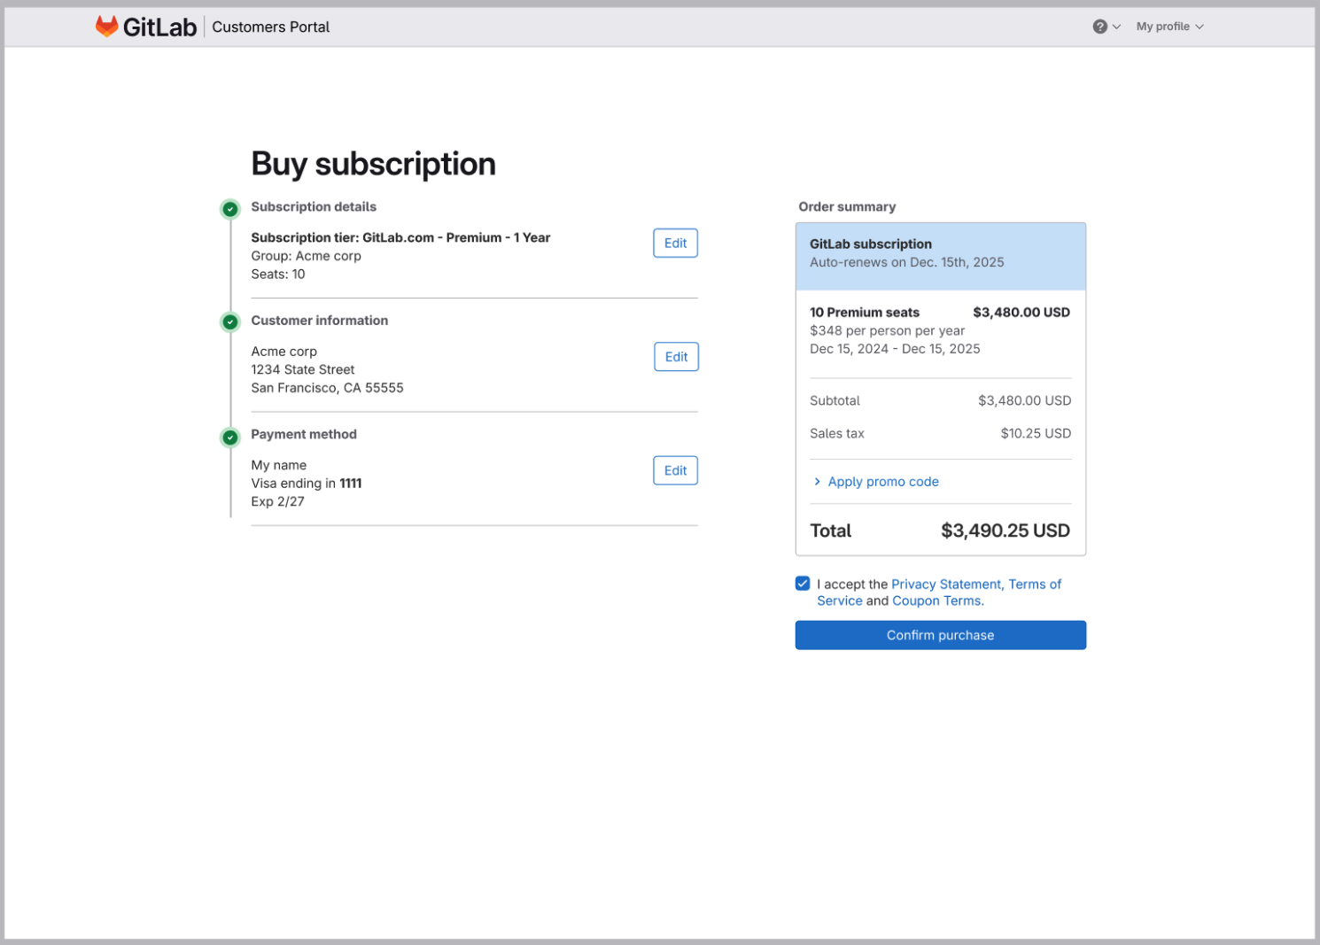Uncheck the accept terms checkbox
Viewport: 1320px width, 945px height.
point(803,584)
